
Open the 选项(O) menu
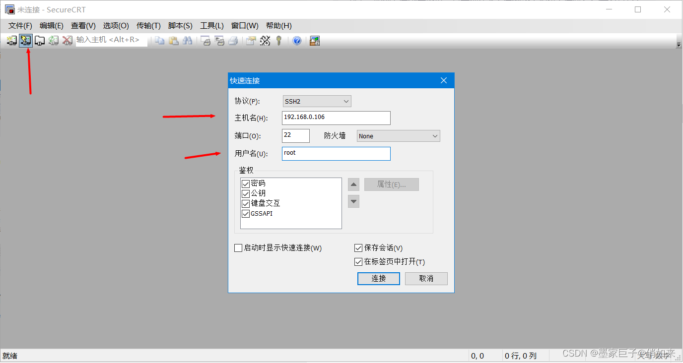point(116,26)
